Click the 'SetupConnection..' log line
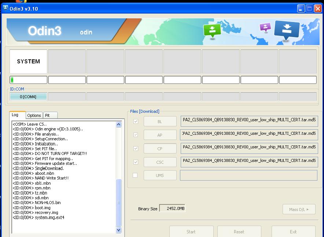The image size is (324, 237). coord(40,139)
